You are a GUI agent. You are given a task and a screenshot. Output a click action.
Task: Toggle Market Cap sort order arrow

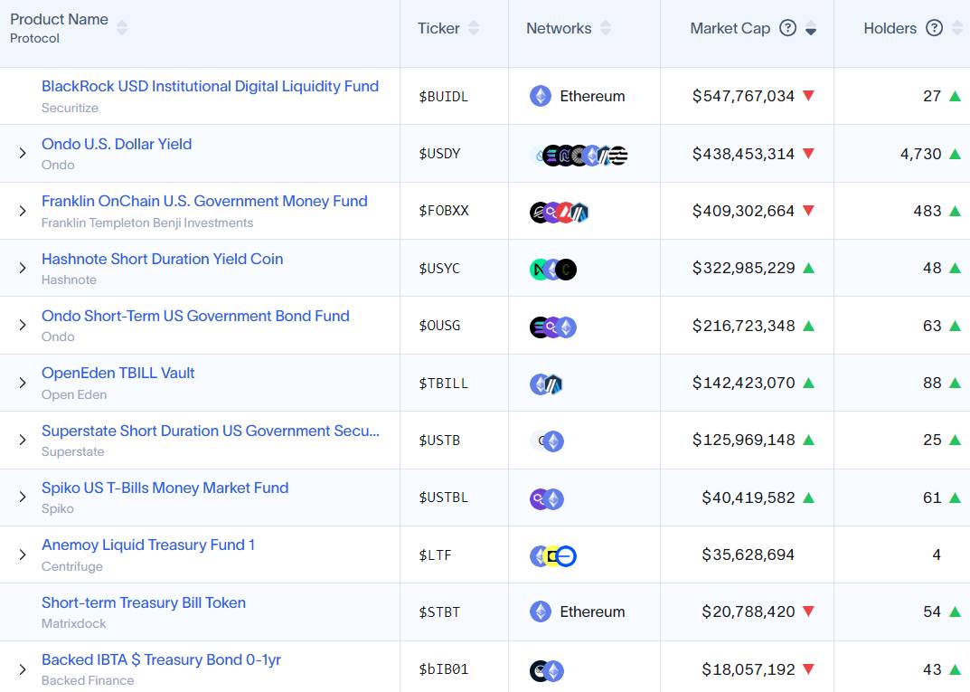click(x=811, y=29)
